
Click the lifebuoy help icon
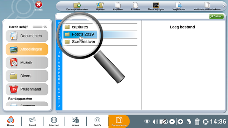click(x=206, y=122)
